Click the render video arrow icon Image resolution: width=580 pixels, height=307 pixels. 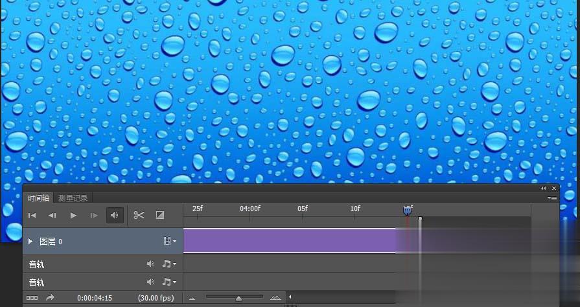[51, 297]
